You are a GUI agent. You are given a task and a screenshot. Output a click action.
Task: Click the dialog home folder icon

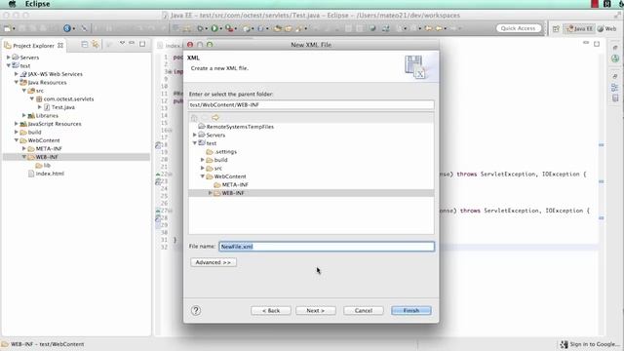[x=194, y=118]
